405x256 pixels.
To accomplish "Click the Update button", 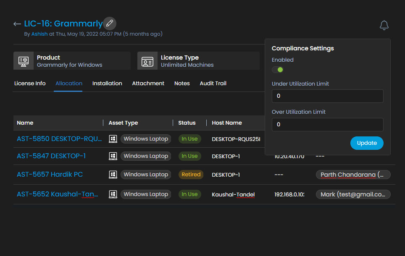I will point(367,143).
